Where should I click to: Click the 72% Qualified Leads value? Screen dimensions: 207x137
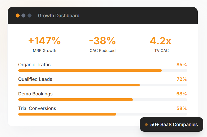182,79
